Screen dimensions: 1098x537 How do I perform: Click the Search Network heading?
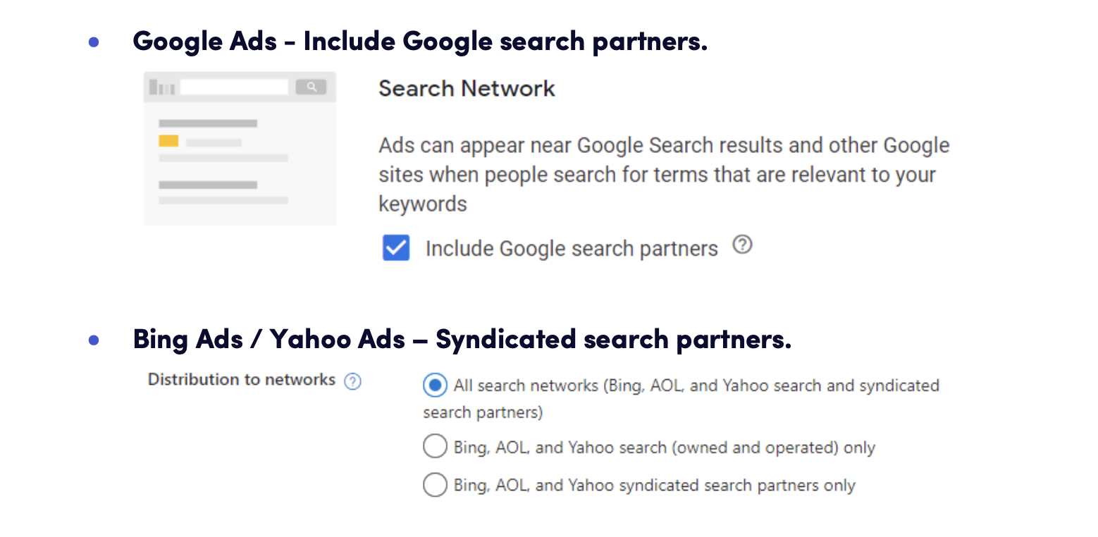467,89
